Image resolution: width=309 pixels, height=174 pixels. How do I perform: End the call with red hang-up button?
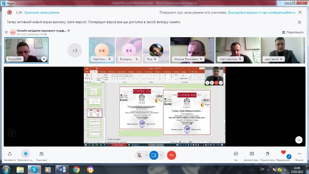coord(171,155)
